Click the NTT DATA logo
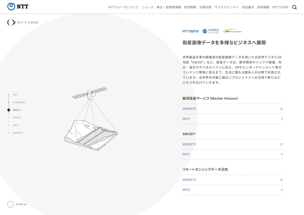The height and width of the screenshot is (215, 304). click(190, 31)
